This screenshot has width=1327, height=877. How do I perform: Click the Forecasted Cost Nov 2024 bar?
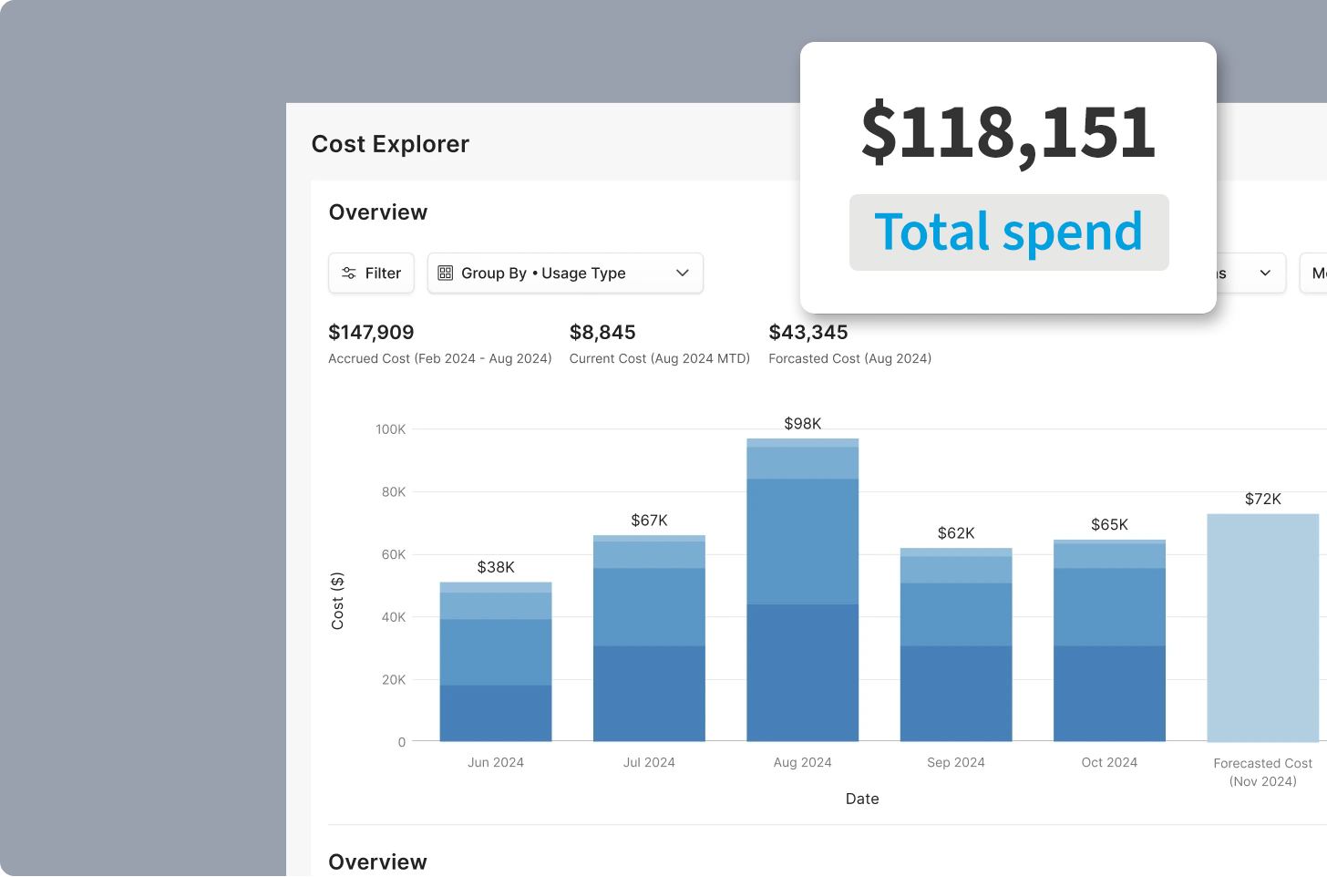pos(1263,629)
